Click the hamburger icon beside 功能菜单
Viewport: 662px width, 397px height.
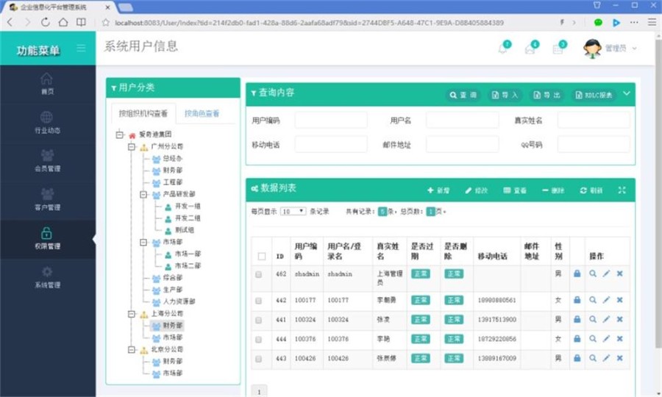click(x=81, y=49)
